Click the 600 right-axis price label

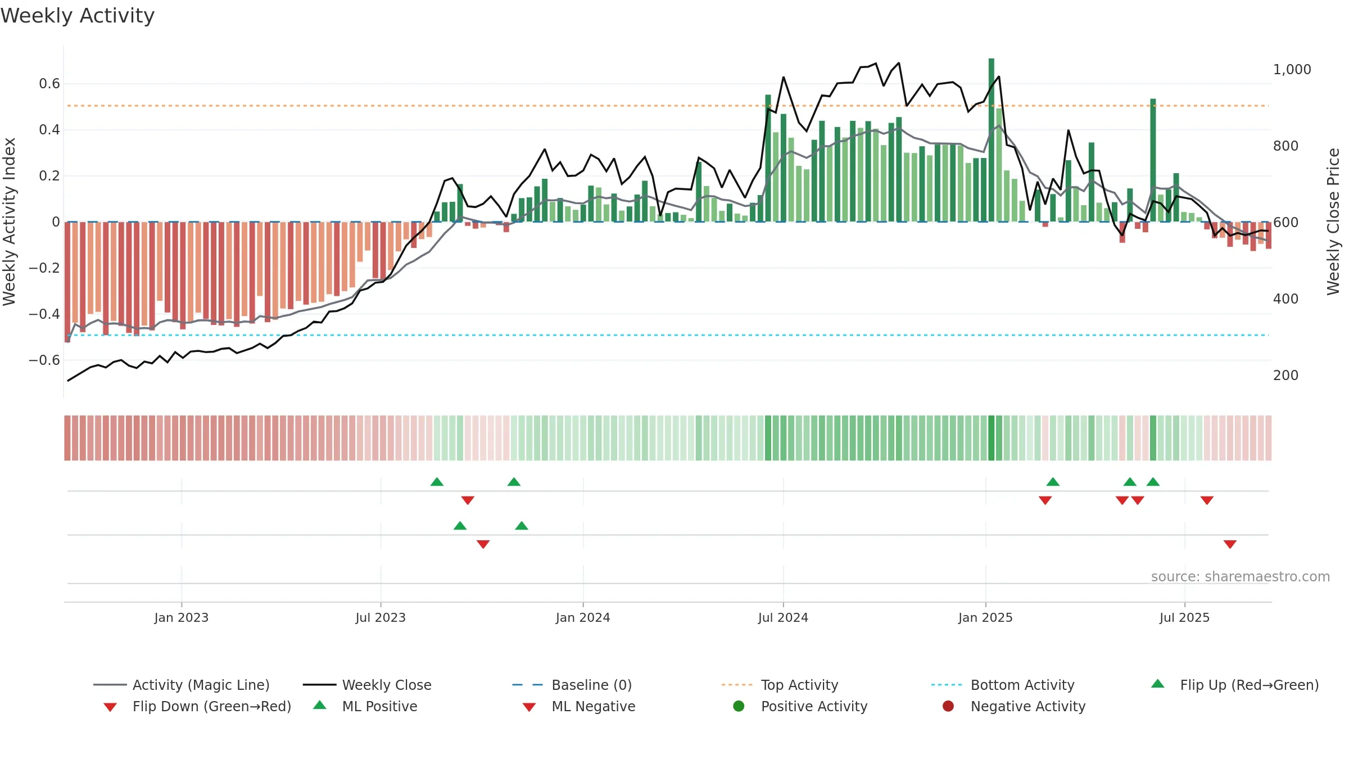point(1286,223)
